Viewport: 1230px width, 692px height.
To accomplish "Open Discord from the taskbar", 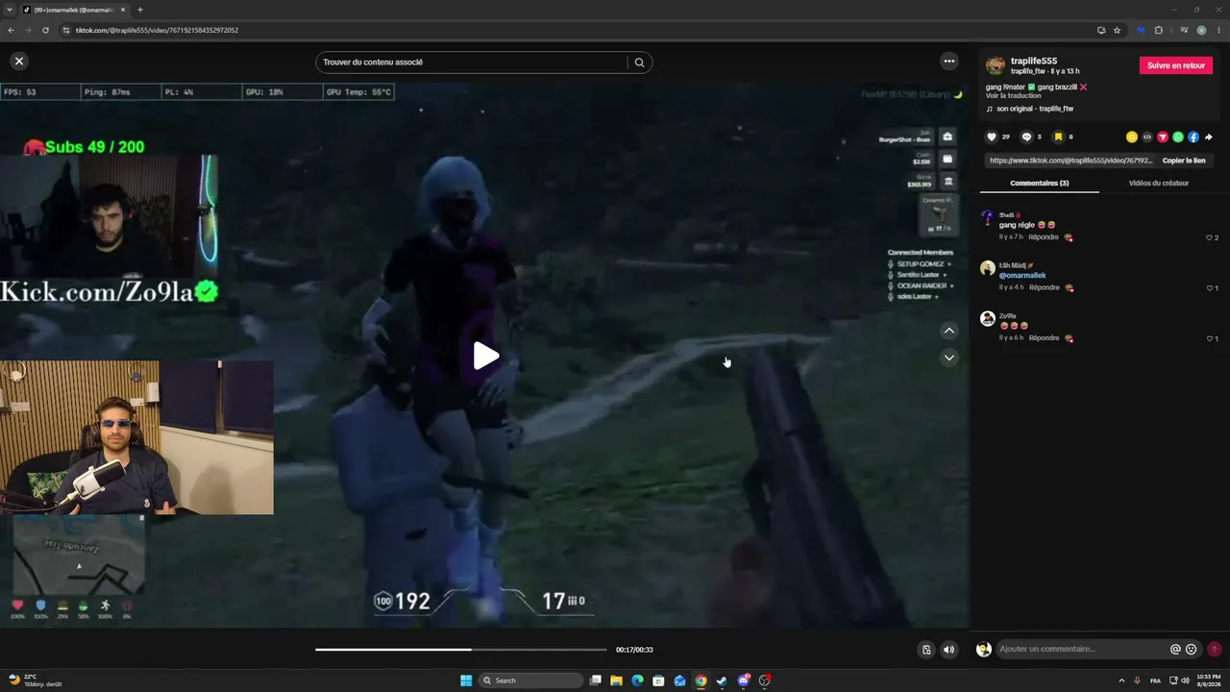I will click(744, 680).
